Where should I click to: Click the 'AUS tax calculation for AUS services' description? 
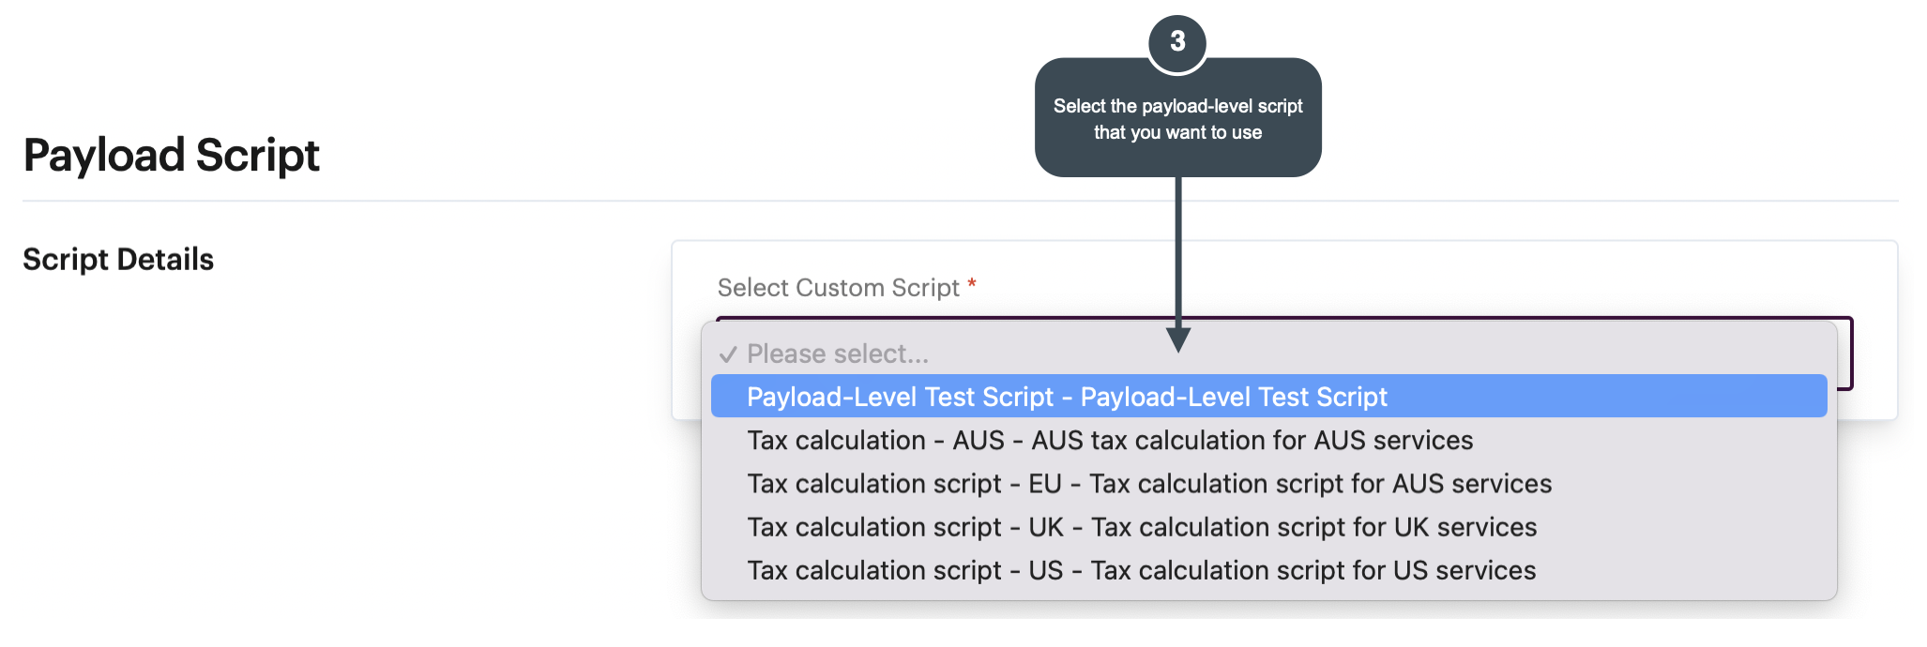coord(1252,441)
